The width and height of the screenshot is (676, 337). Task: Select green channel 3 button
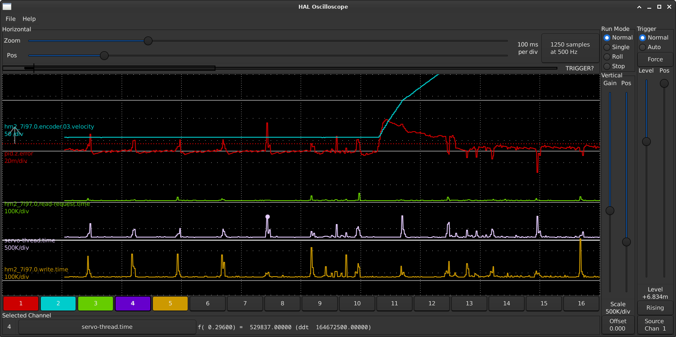pyautogui.click(x=96, y=304)
